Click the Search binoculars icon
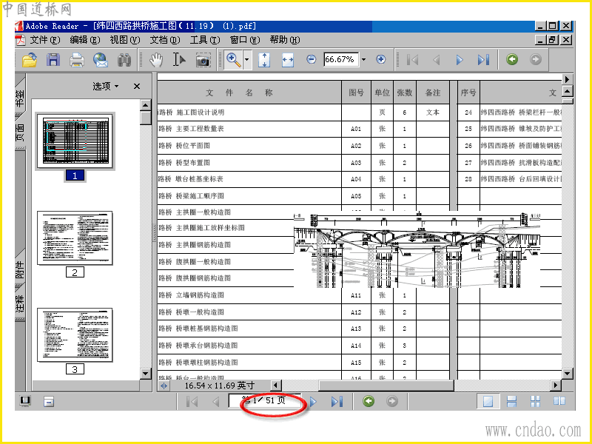This screenshot has width=592, height=444. [x=124, y=60]
